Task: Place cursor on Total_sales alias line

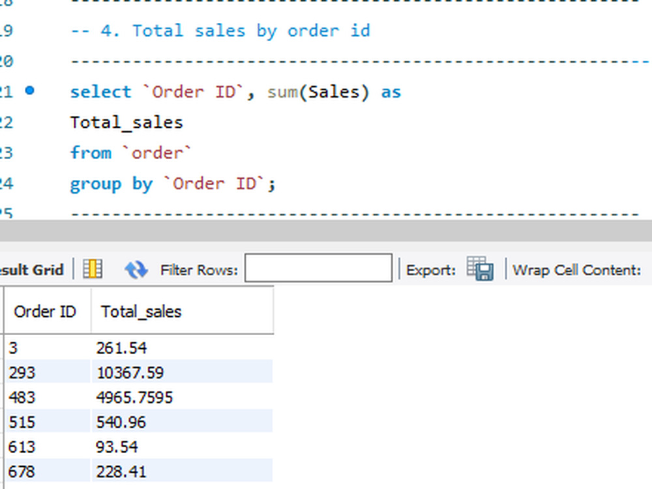Action: pos(126,123)
